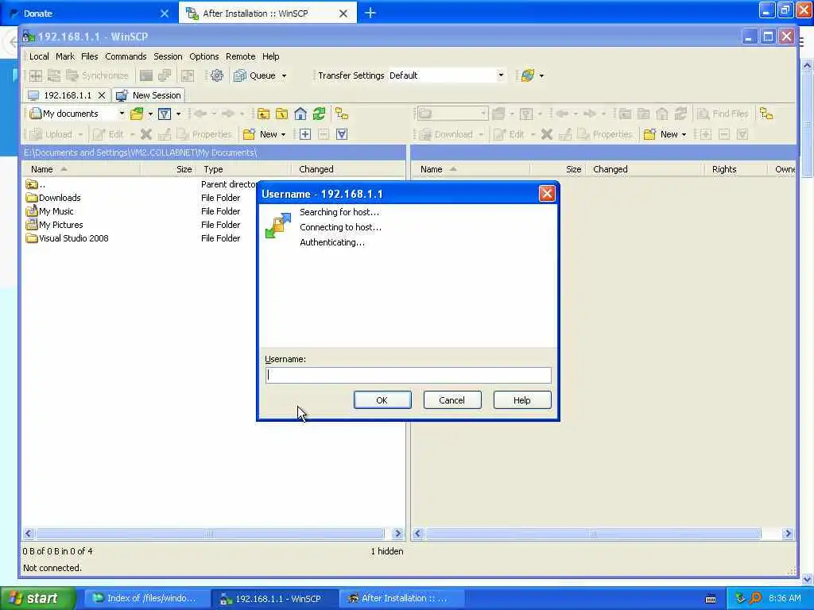Expand the local filter dropdown arrow
The image size is (814, 610).
pyautogui.click(x=178, y=114)
